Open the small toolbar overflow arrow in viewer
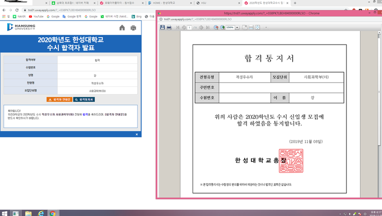Screen dimensions: 382x216 [x=266, y=27]
